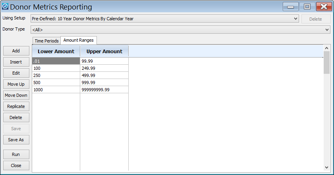The image size is (334, 175).
Task: Select the 99.99 upper amount cell
Action: click(x=104, y=61)
